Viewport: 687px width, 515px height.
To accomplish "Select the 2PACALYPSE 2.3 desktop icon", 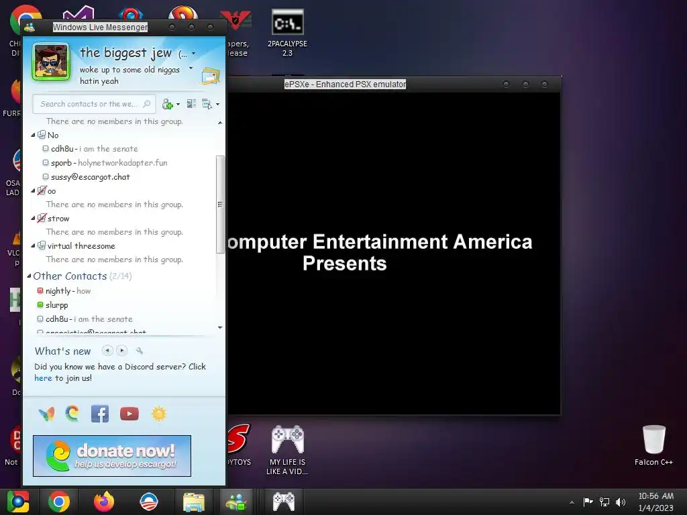I will tap(287, 34).
